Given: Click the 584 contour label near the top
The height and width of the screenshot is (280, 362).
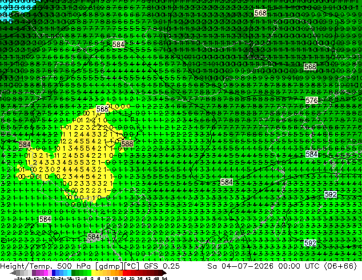Looking at the screenshot, I should click(118, 44).
